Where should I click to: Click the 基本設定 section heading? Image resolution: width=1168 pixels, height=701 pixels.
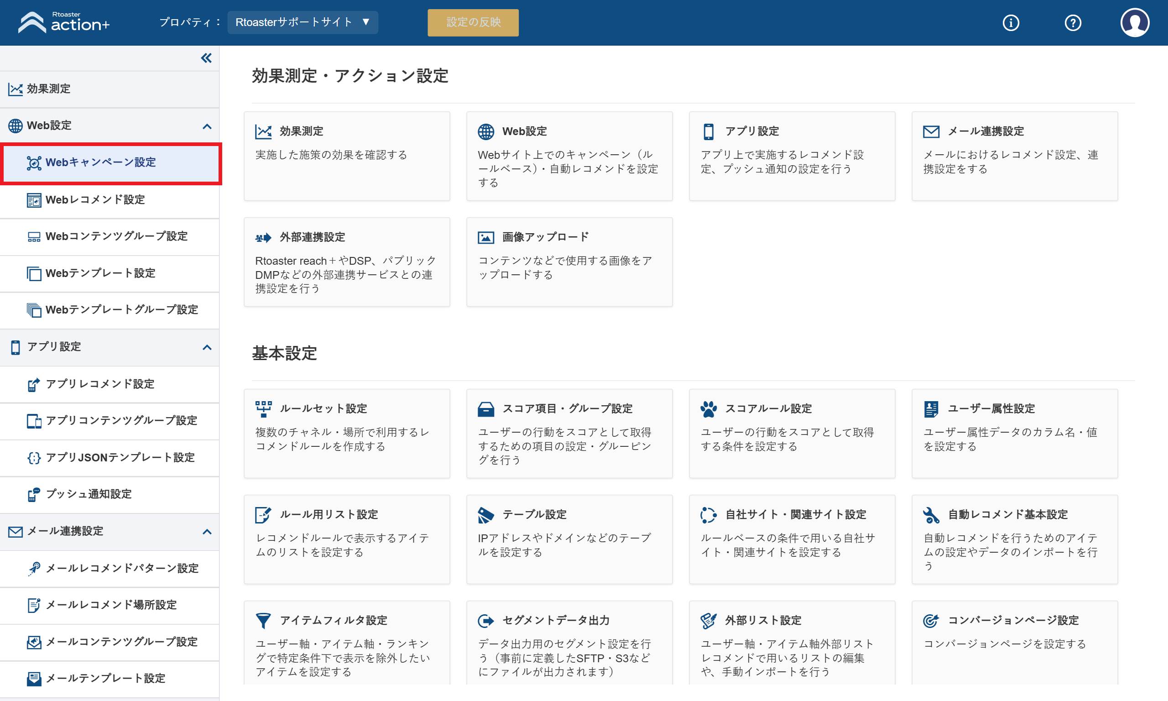tap(284, 354)
